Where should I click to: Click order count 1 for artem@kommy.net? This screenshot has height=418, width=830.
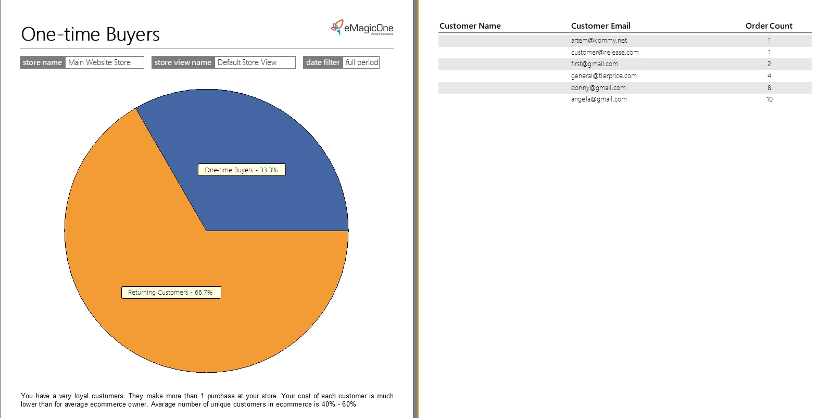click(769, 41)
